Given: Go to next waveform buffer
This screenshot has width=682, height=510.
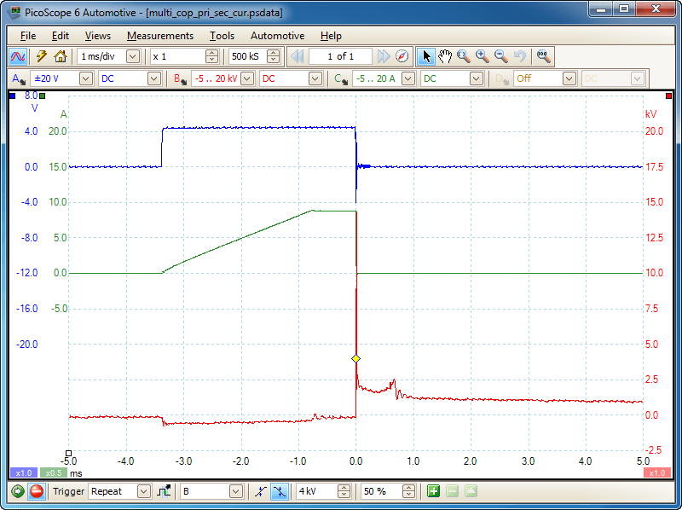Looking at the screenshot, I should (384, 56).
